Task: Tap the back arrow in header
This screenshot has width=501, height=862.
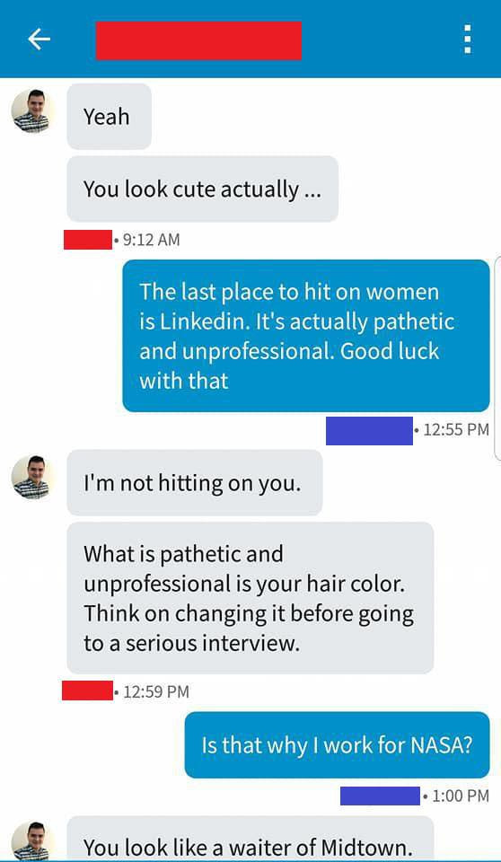Action: 39,40
